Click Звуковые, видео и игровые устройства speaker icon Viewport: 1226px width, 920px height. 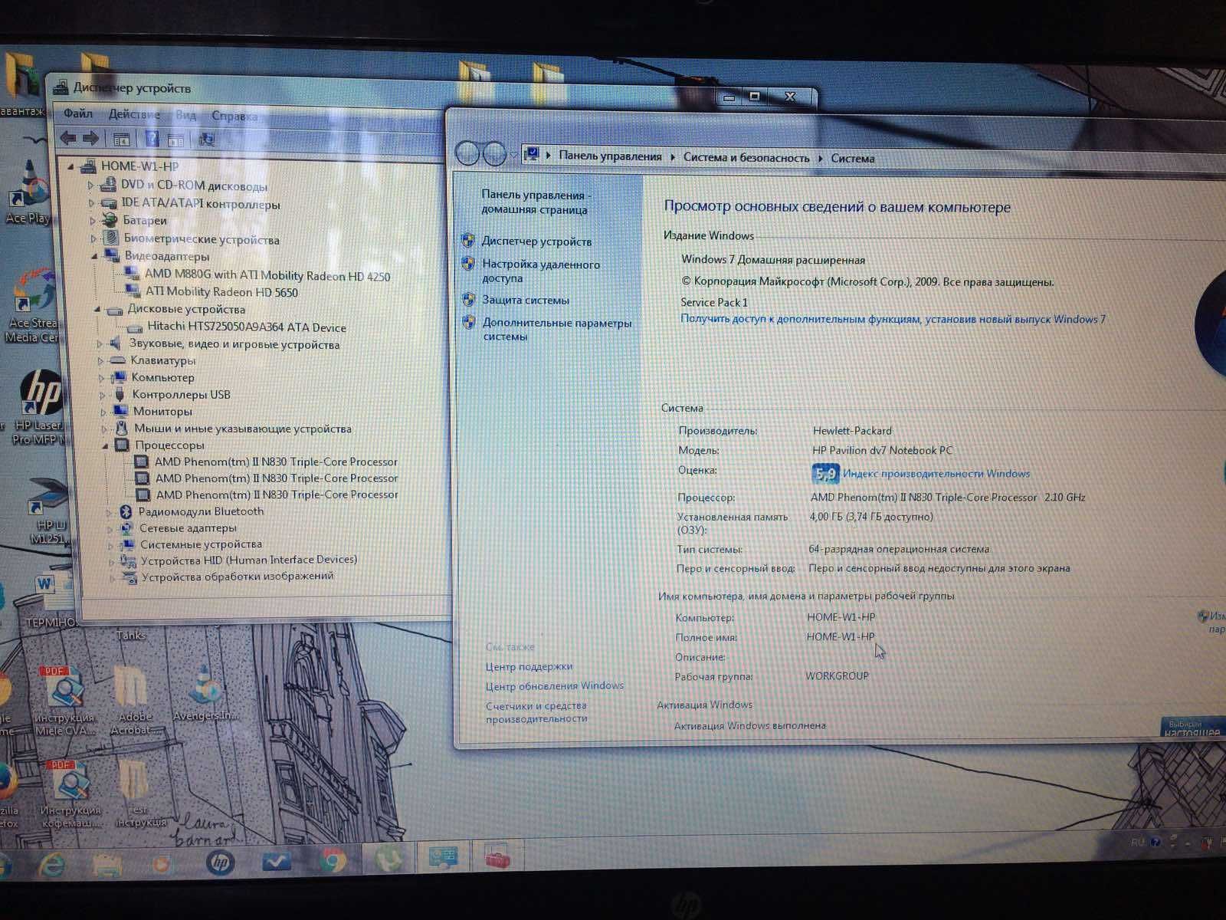pyautogui.click(x=116, y=343)
